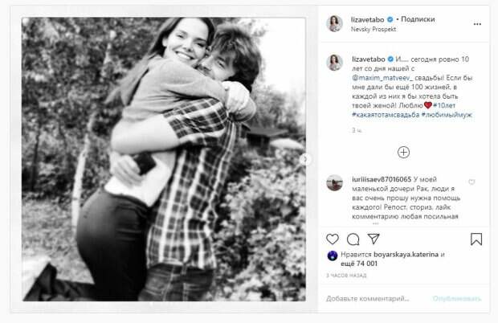The height and width of the screenshot is (323, 498).
Task: Load more comments with the plus circle
Action: click(x=404, y=152)
